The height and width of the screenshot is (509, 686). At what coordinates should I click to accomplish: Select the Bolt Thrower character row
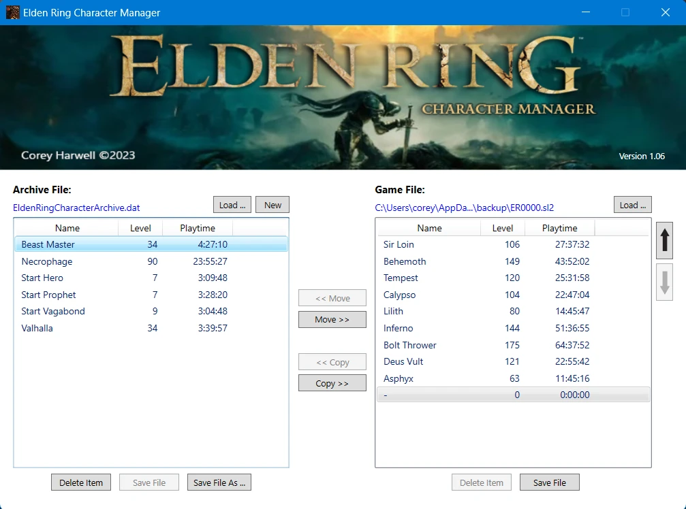pos(513,345)
